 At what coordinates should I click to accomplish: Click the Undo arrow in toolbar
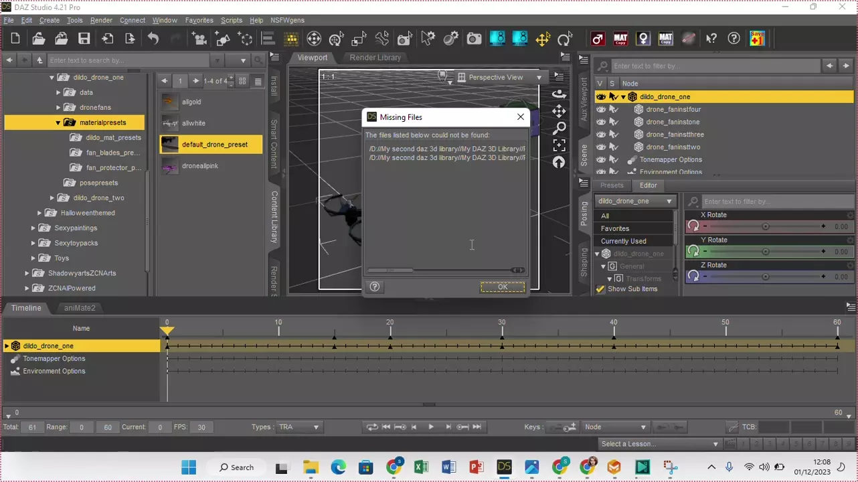click(153, 39)
